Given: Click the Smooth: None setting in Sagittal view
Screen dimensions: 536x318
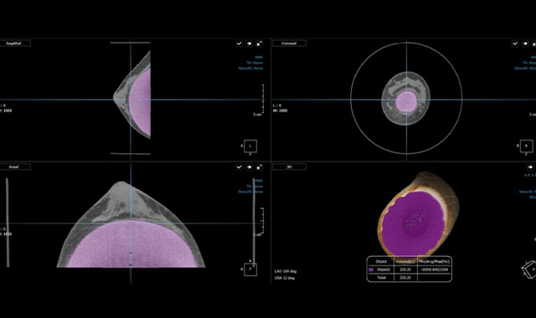Looking at the screenshot, I should click(250, 69).
